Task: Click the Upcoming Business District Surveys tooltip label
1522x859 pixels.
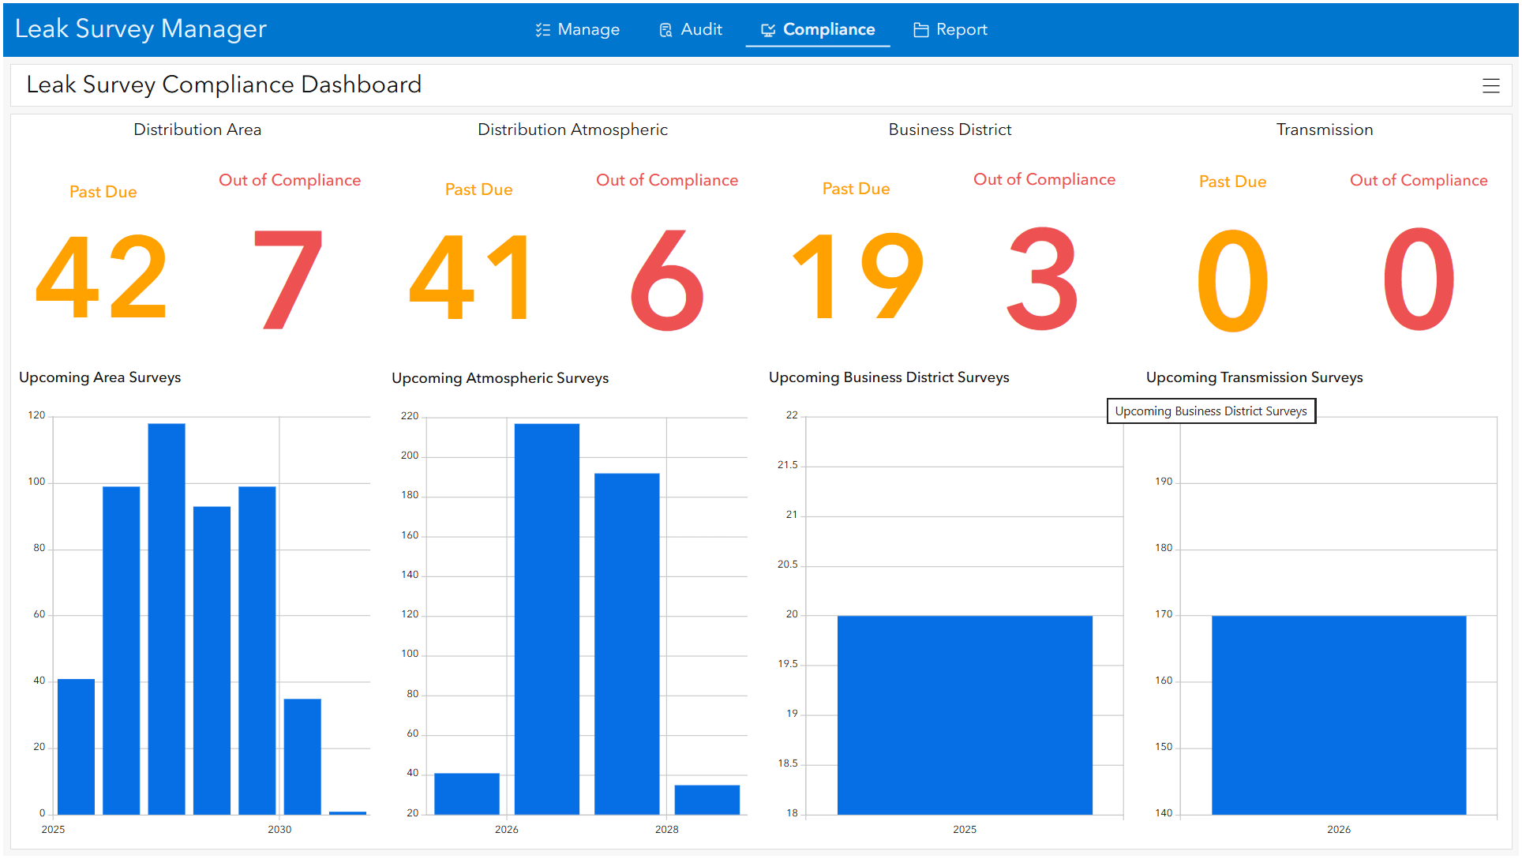Action: (1211, 411)
